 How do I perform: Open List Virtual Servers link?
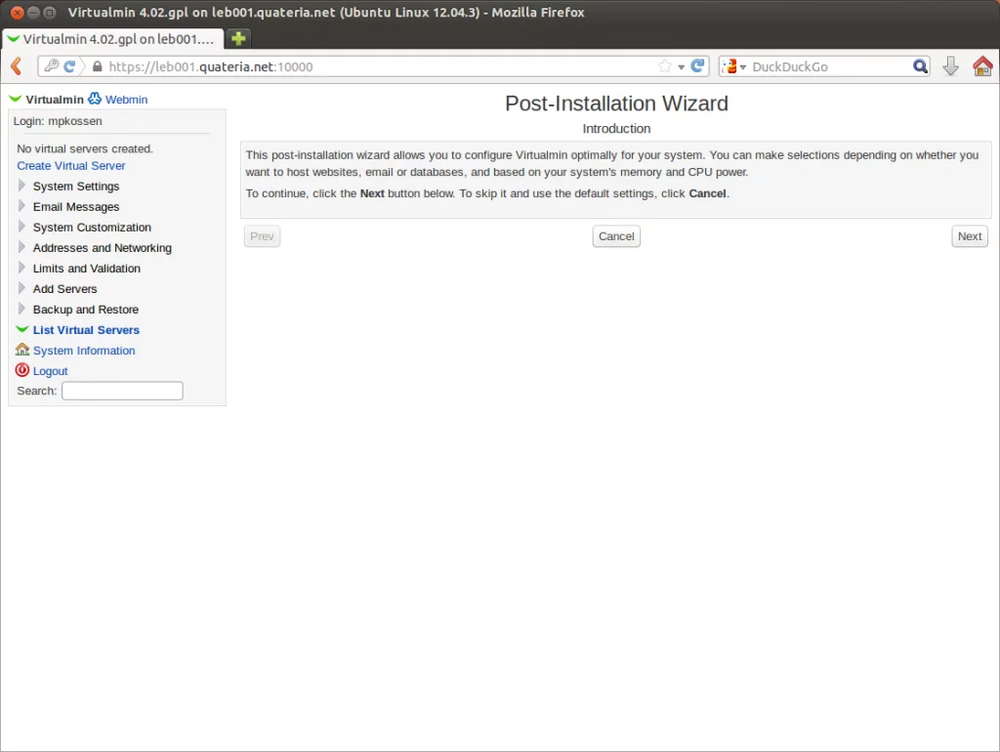(86, 330)
